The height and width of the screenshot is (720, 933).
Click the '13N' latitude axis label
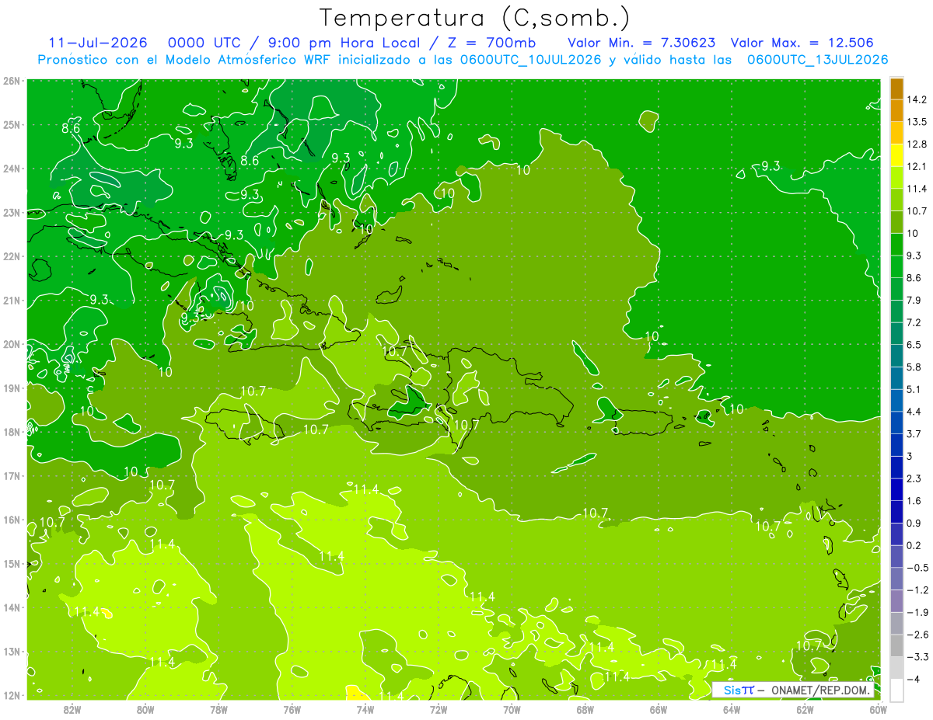coord(12,651)
